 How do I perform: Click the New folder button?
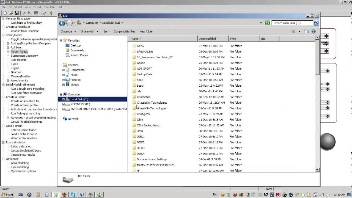(x=146, y=31)
